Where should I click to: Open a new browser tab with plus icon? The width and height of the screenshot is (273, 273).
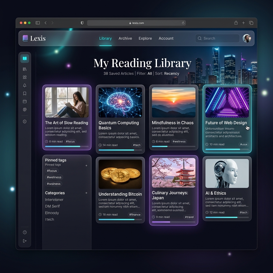pos(243,23)
